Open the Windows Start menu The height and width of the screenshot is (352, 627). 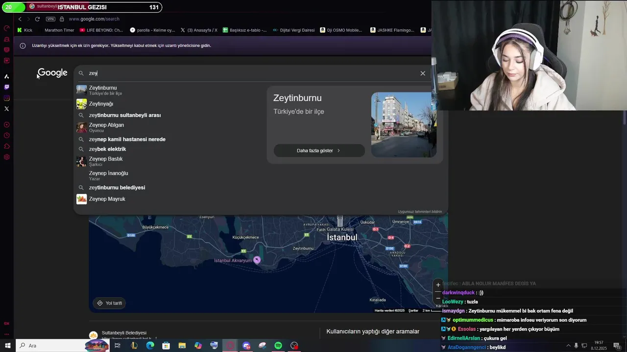click(x=7, y=346)
